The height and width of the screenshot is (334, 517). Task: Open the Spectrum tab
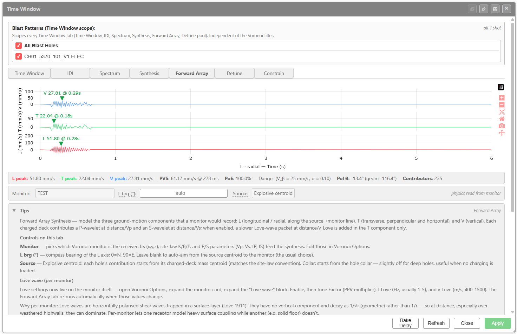(x=110, y=73)
